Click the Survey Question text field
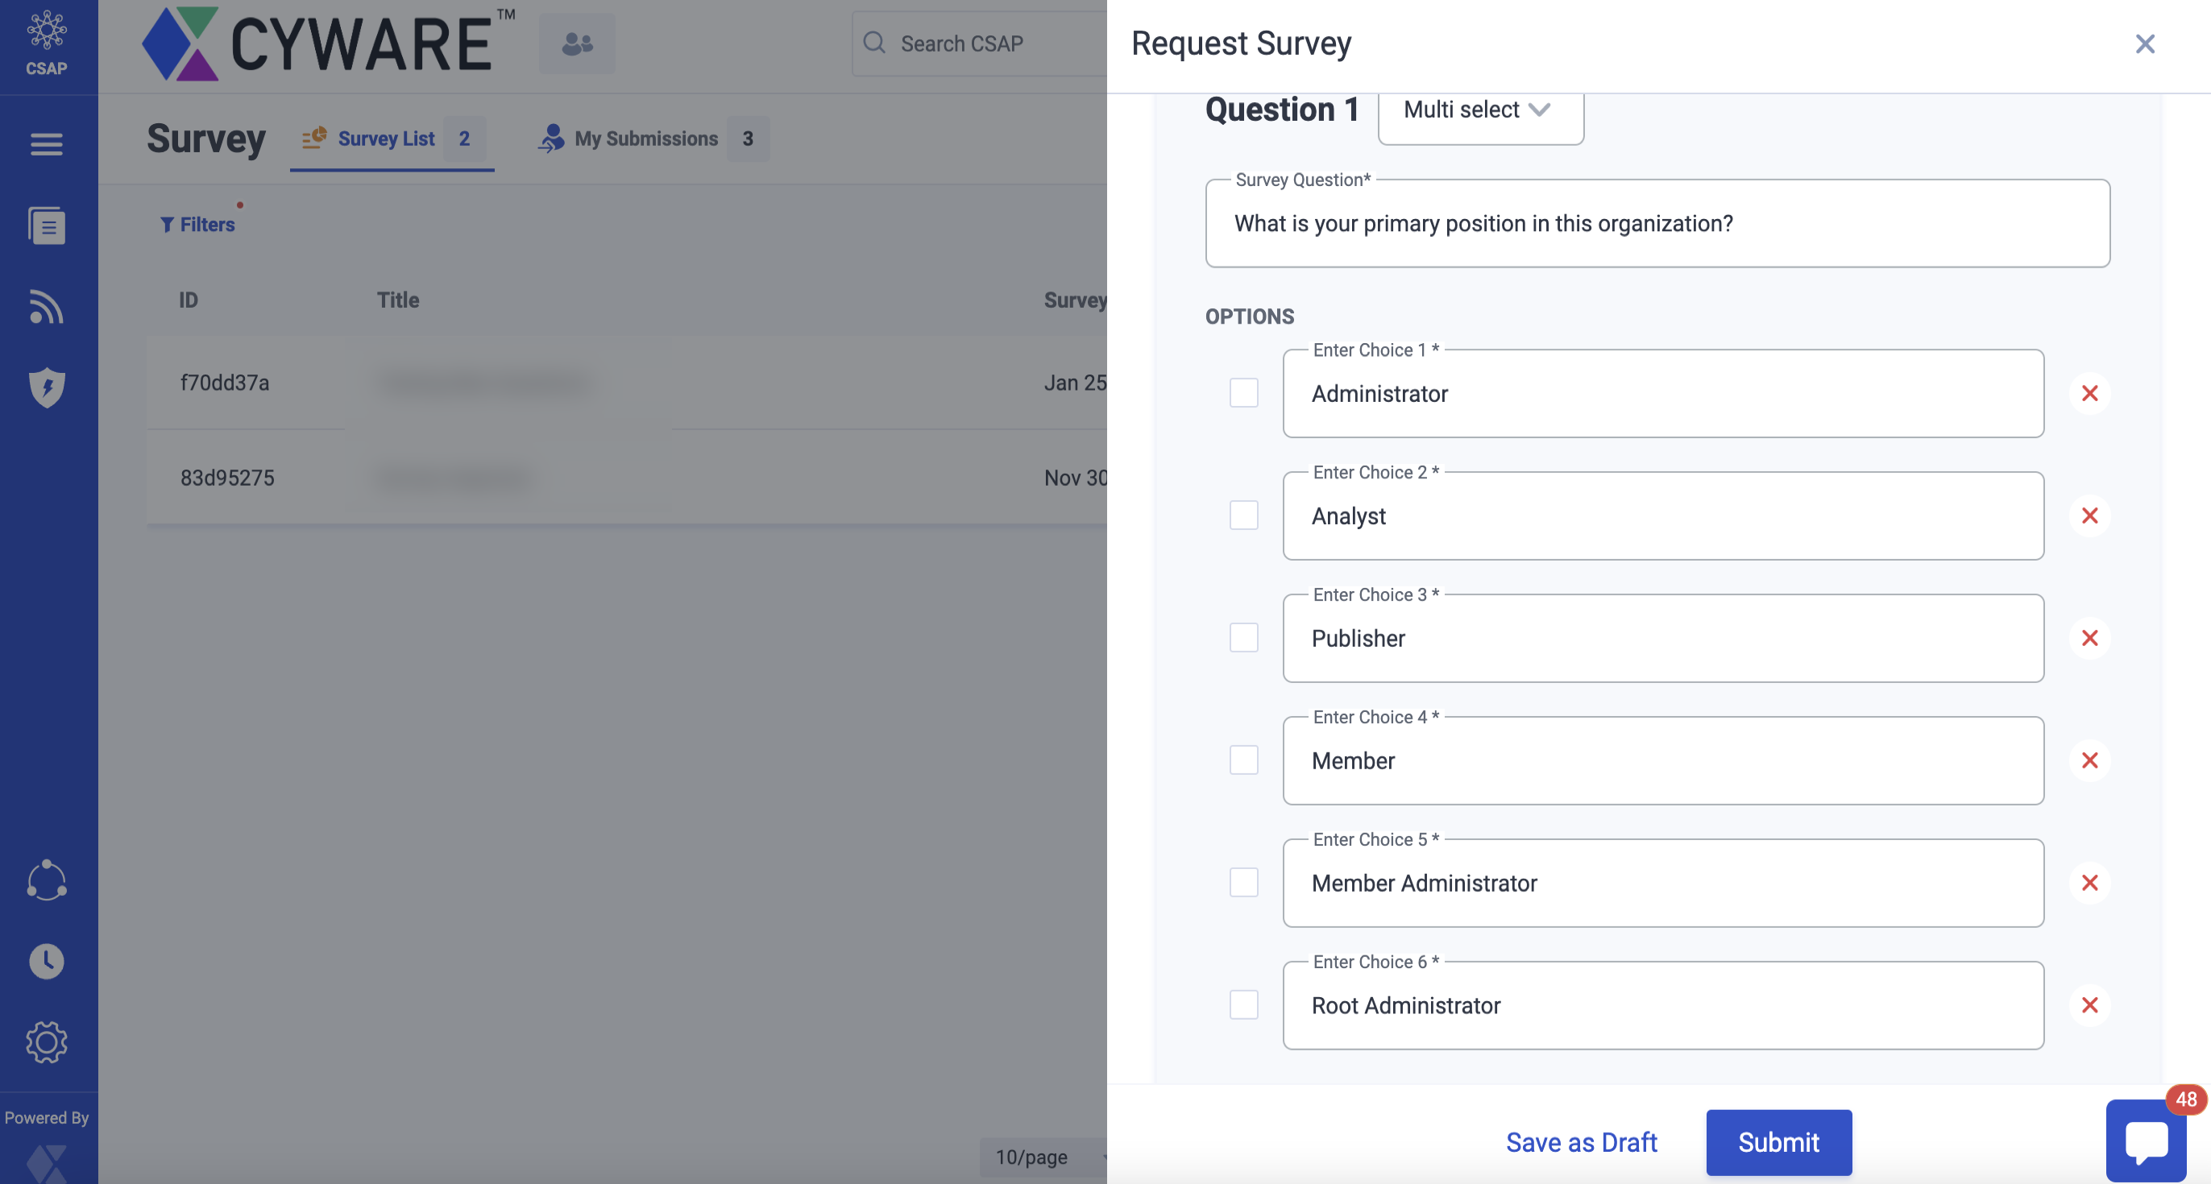The image size is (2211, 1184). click(x=1657, y=224)
